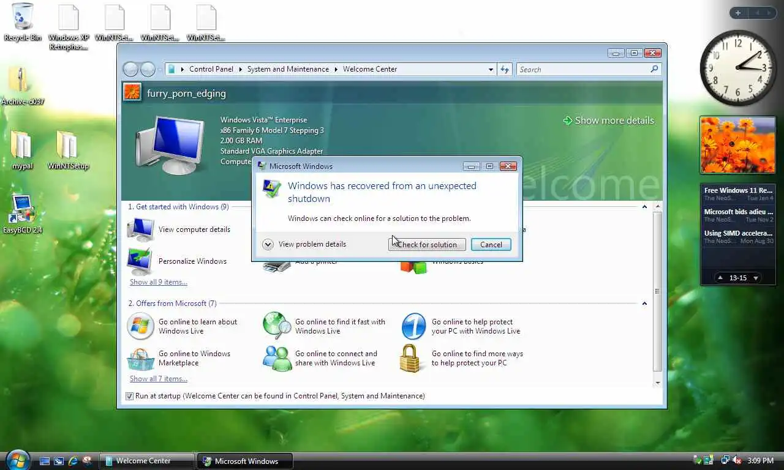
Task: Launch Internet Explorer from Quick Launch
Action: point(73,461)
